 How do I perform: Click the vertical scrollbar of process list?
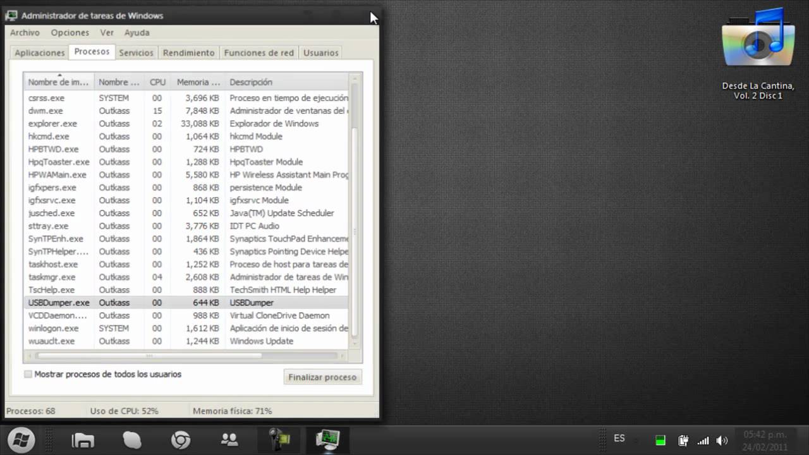pyautogui.click(x=355, y=212)
